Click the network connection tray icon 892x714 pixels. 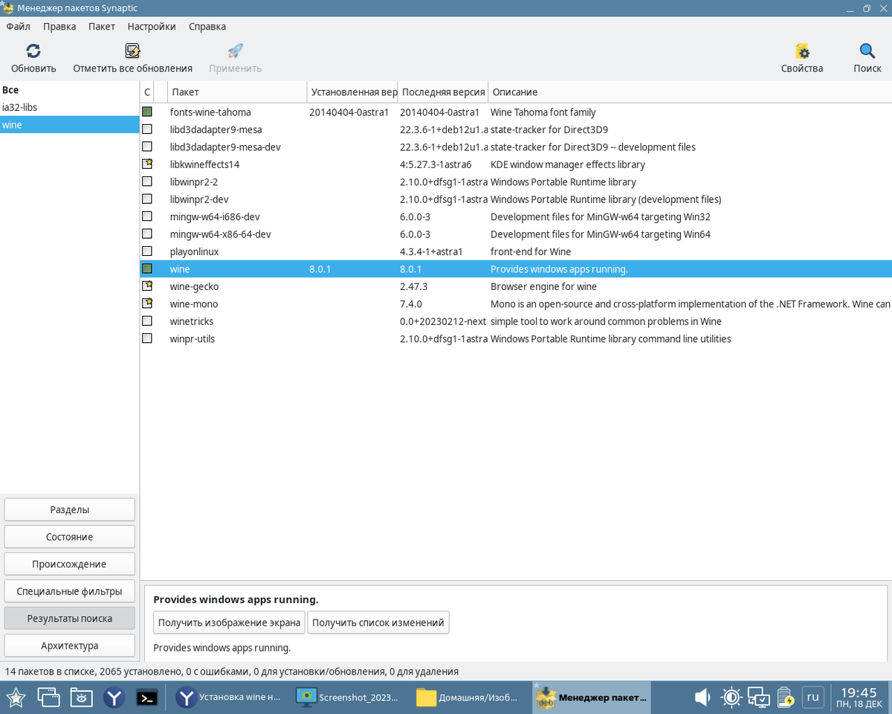[759, 698]
